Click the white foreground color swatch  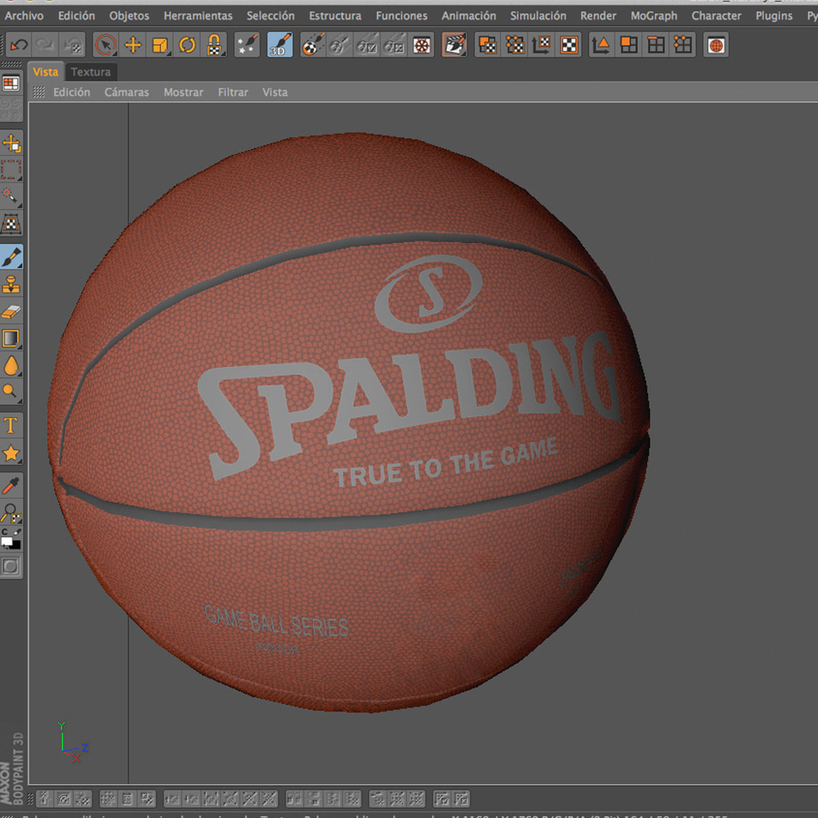pyautogui.click(x=7, y=542)
